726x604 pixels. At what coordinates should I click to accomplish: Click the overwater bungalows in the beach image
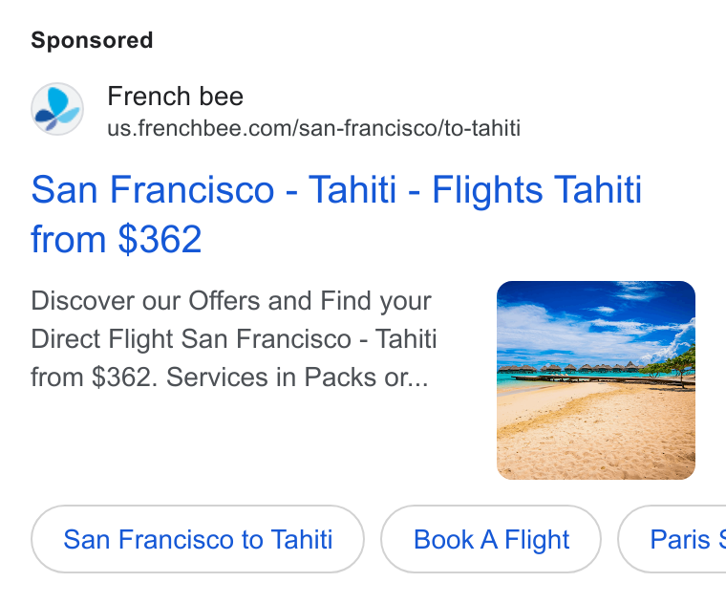pyautogui.click(x=569, y=368)
